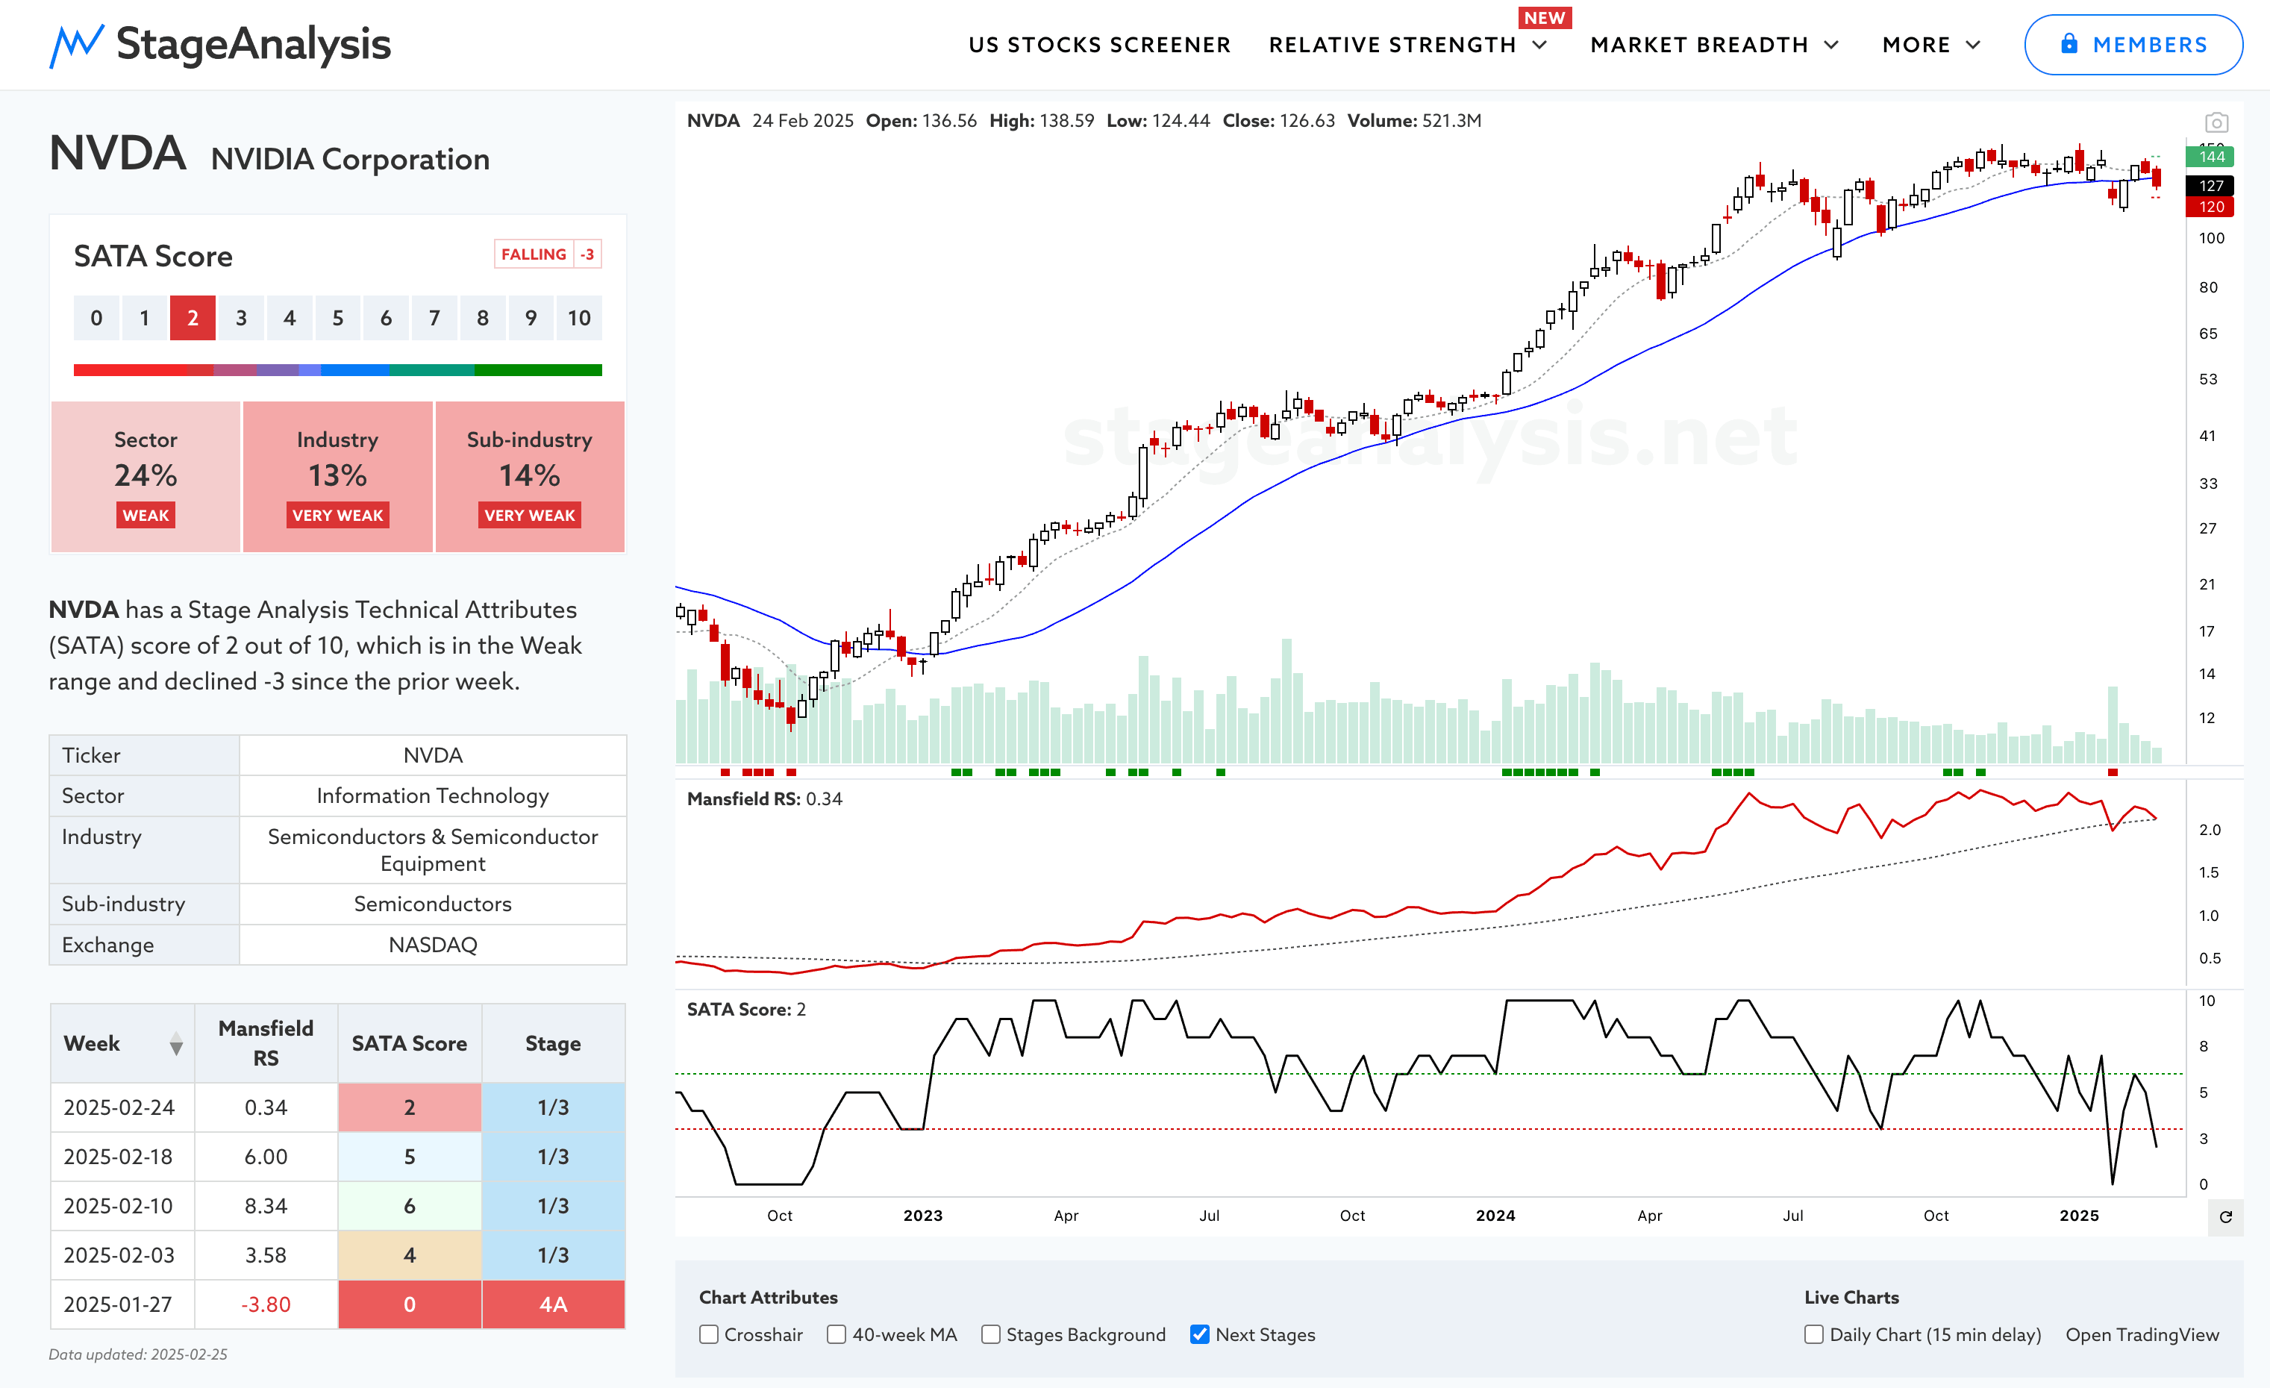Viewport: 2270px width, 1388px height.
Task: Click Information Technology sector value
Action: (x=433, y=795)
